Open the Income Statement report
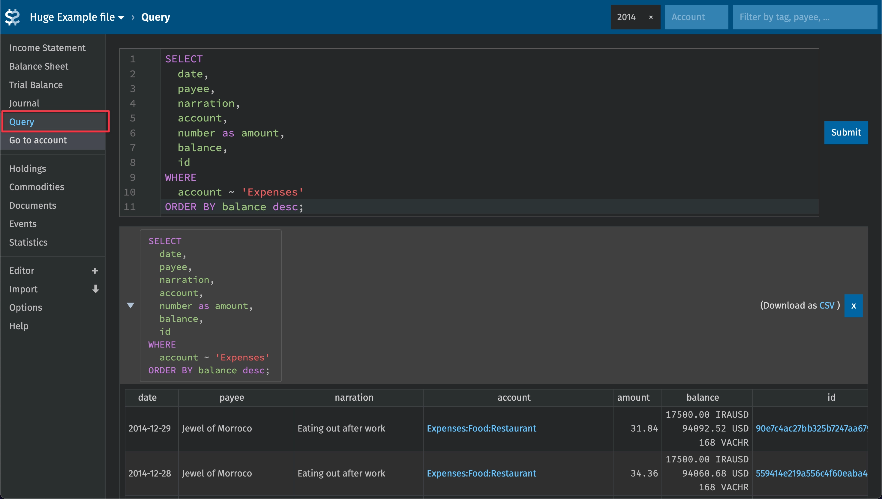This screenshot has width=882, height=499. pyautogui.click(x=47, y=48)
